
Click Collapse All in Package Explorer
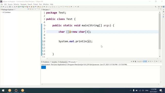(x=28, y=9)
